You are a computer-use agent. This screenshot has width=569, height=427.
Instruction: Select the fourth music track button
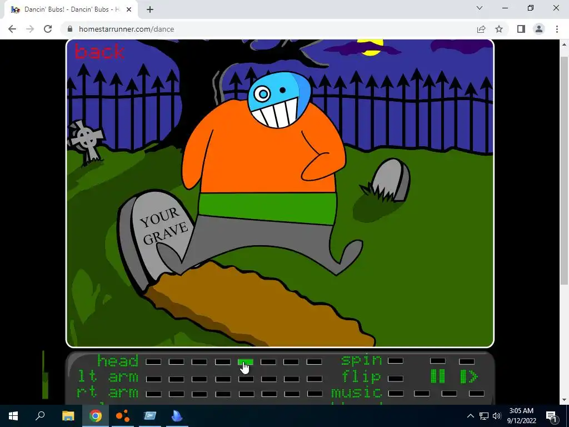476,393
